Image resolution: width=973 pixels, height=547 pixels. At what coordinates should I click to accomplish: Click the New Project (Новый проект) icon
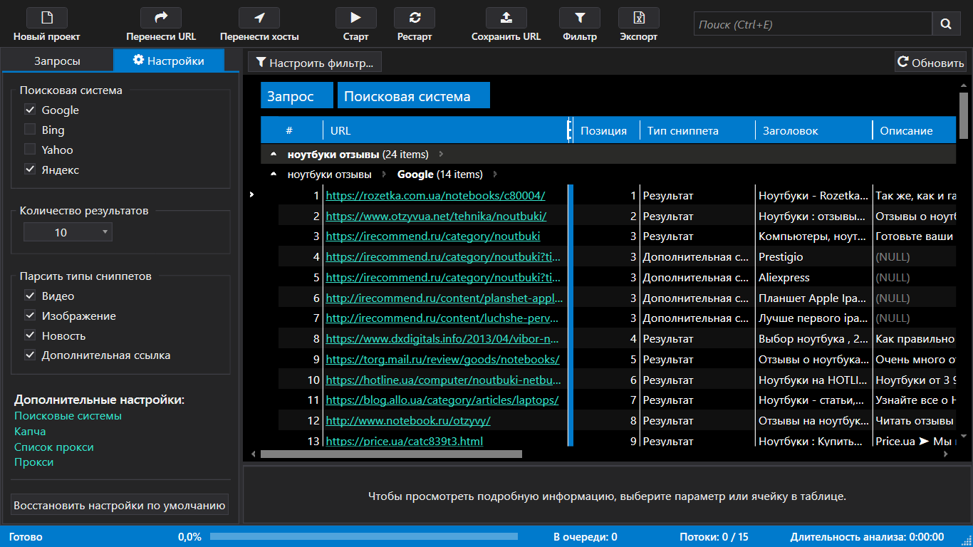tap(46, 18)
